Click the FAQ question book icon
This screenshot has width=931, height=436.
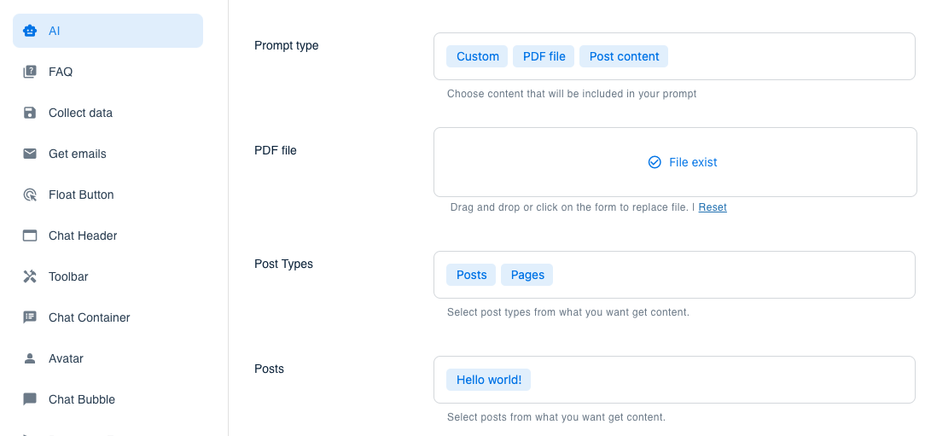coord(30,72)
